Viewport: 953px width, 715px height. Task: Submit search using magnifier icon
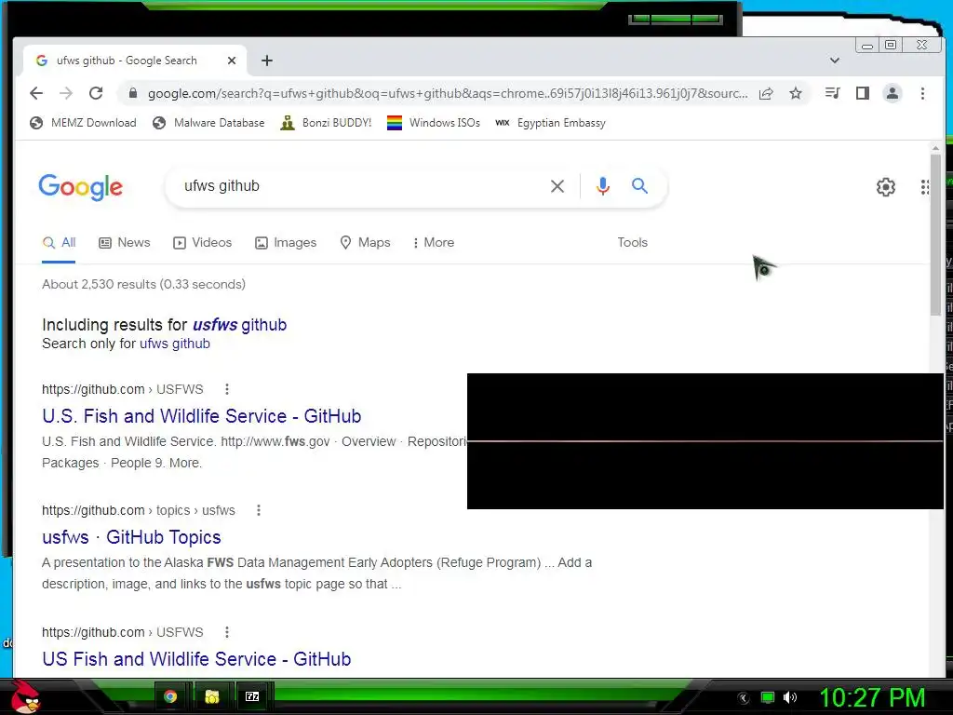(639, 186)
